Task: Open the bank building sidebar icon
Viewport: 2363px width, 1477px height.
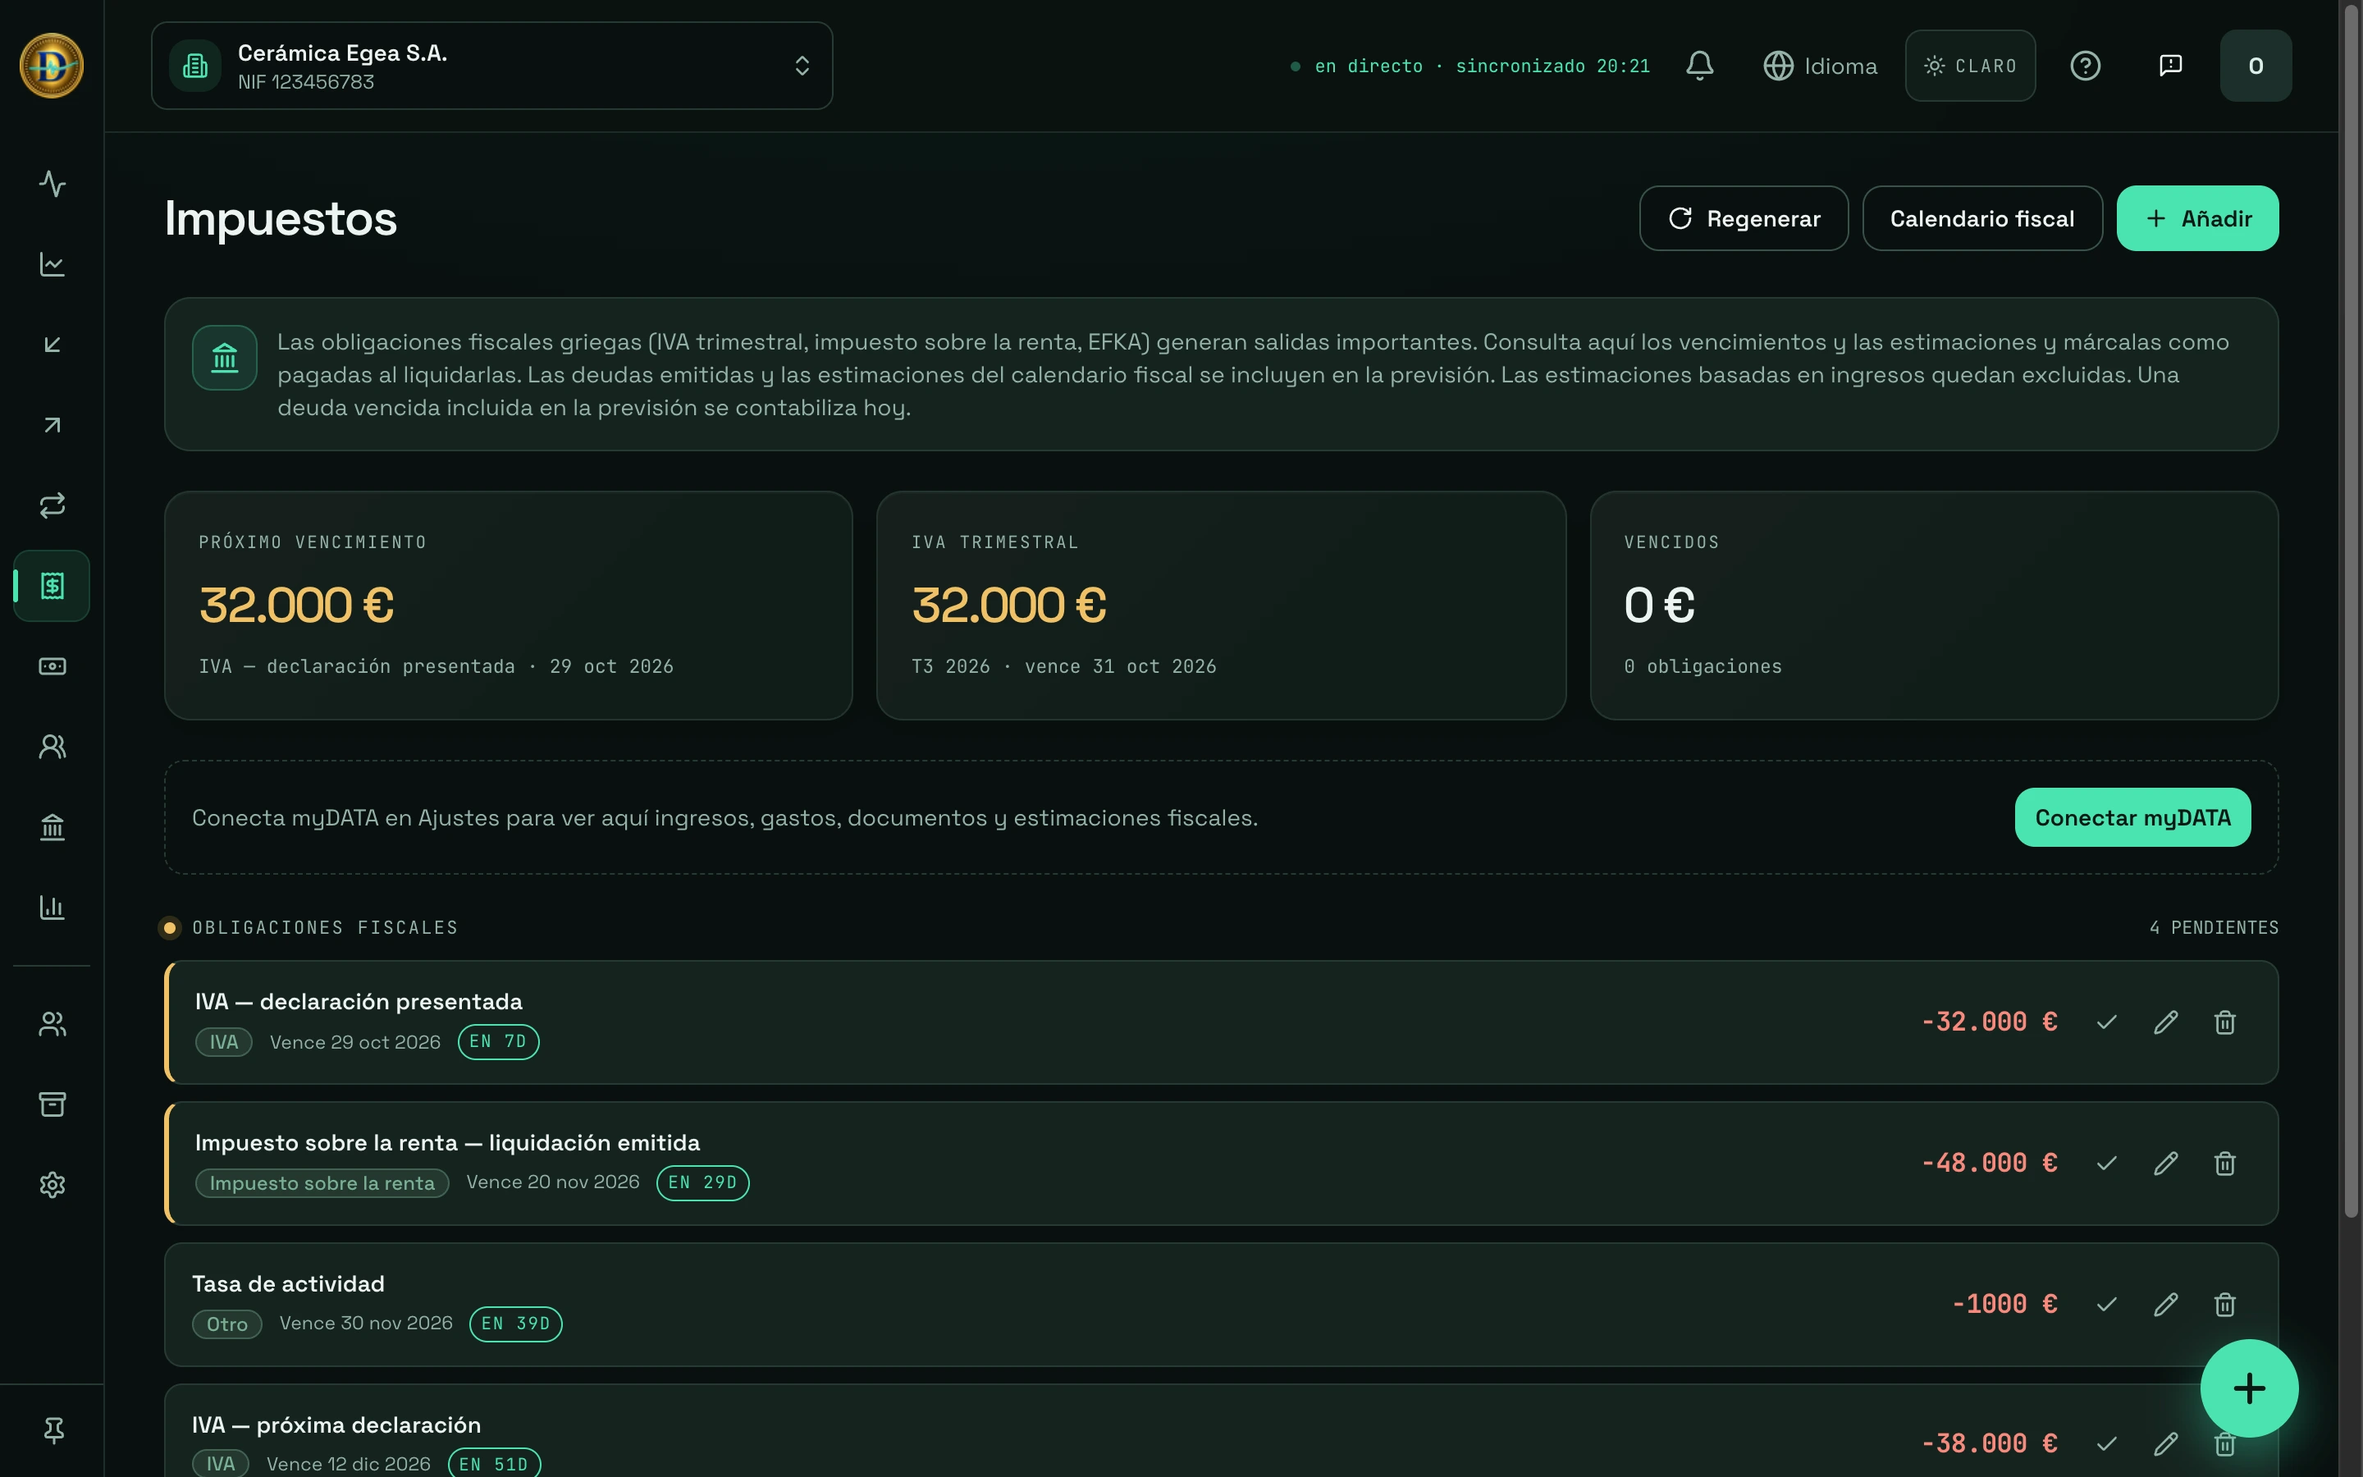Action: coord(52,827)
